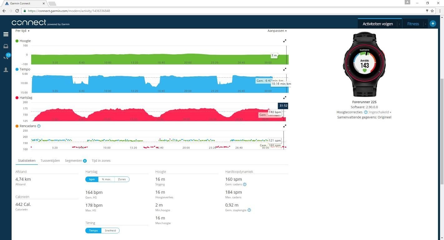Screen dimensions: 444x240
Task: Switch to the Statistieken tab
Action: [x=27, y=161]
